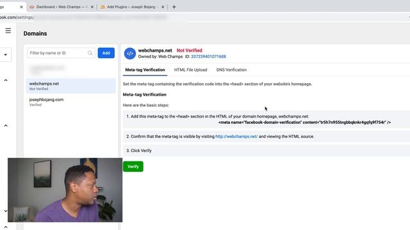Viewport: 410px width, 230px height.
Task: Click the facebook-domain-verification meta tag code
Action: pyautogui.click(x=304, y=122)
